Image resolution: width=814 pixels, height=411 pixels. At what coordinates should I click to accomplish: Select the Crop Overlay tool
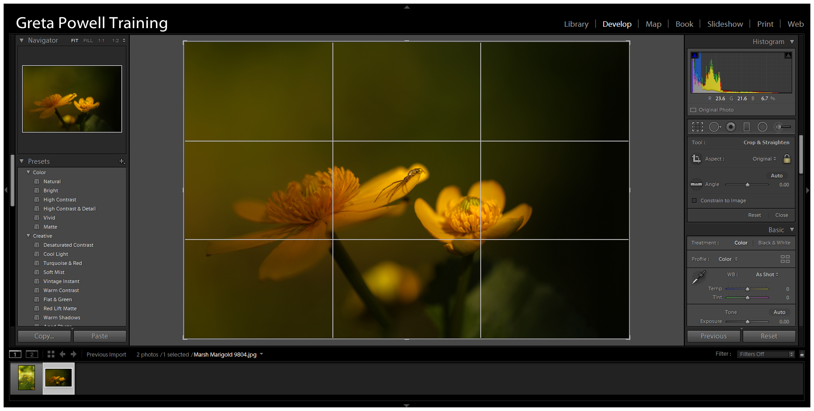pos(697,127)
